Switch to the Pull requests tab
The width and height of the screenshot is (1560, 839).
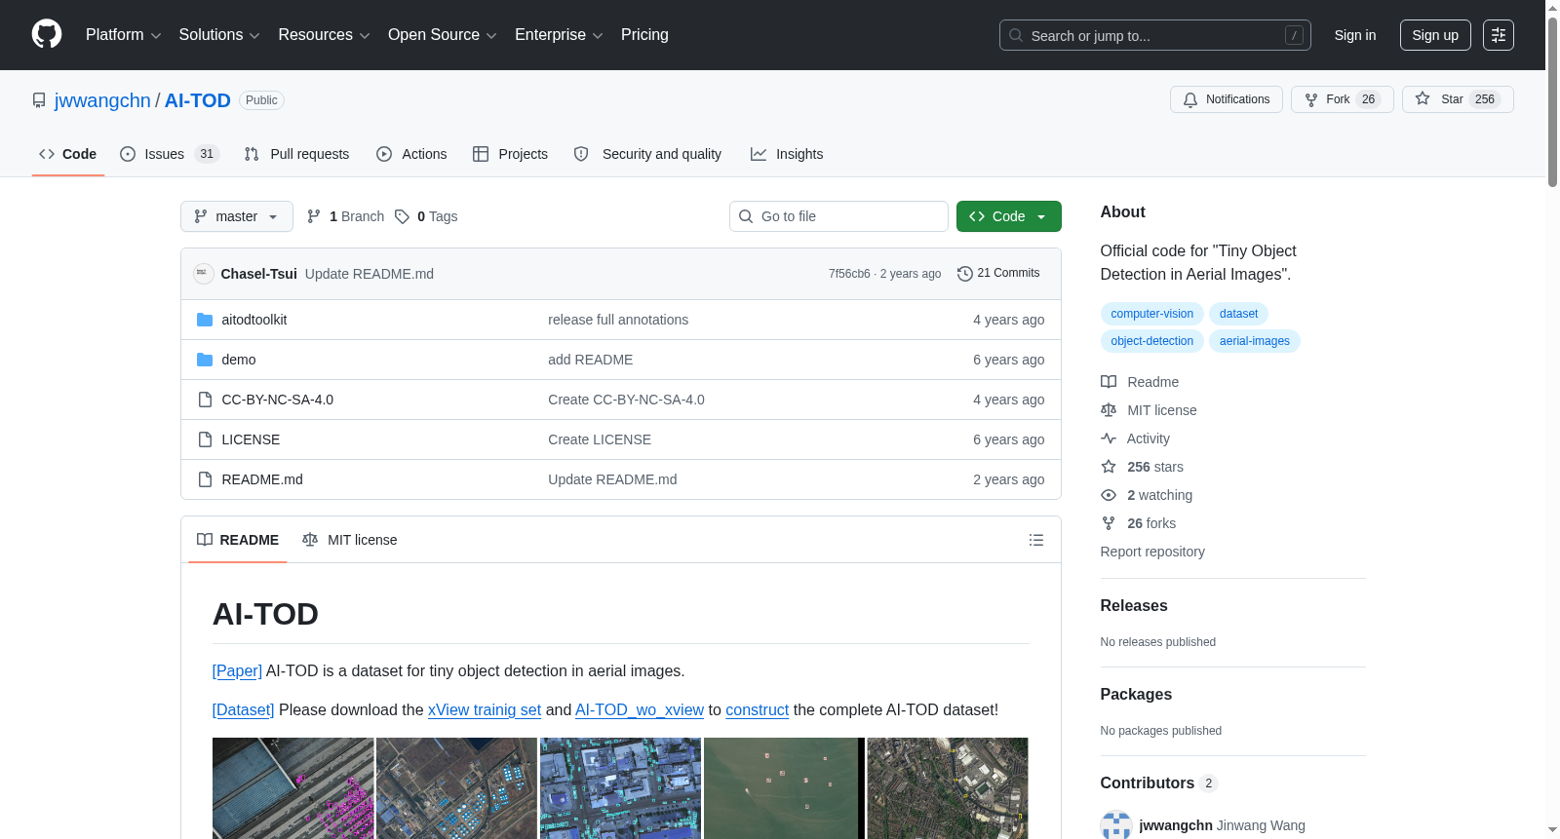pos(296,154)
